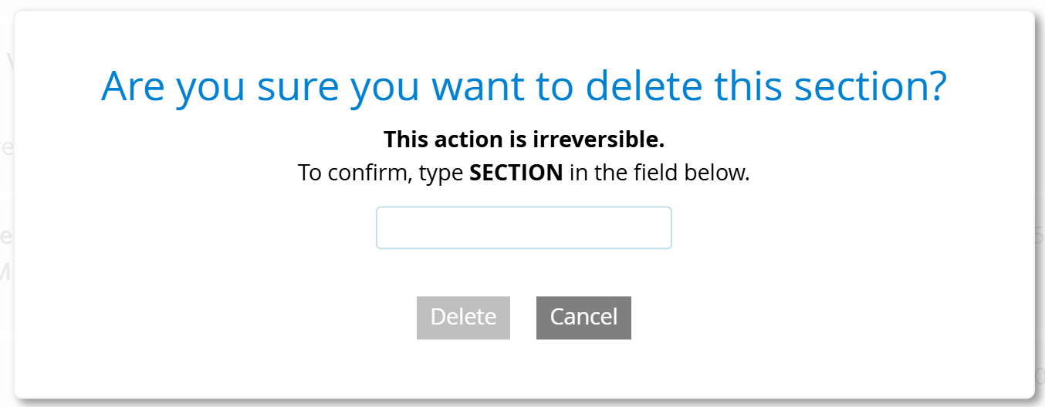Focus the empty box for typing SECTION
The image size is (1045, 407).
coord(523,227)
